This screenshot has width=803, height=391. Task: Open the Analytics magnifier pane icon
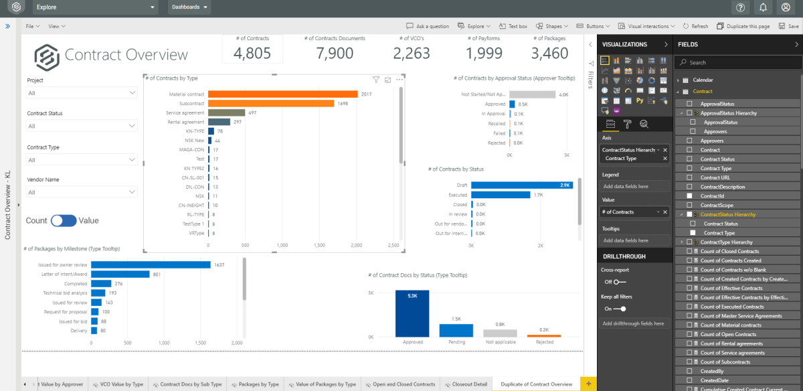pos(644,124)
